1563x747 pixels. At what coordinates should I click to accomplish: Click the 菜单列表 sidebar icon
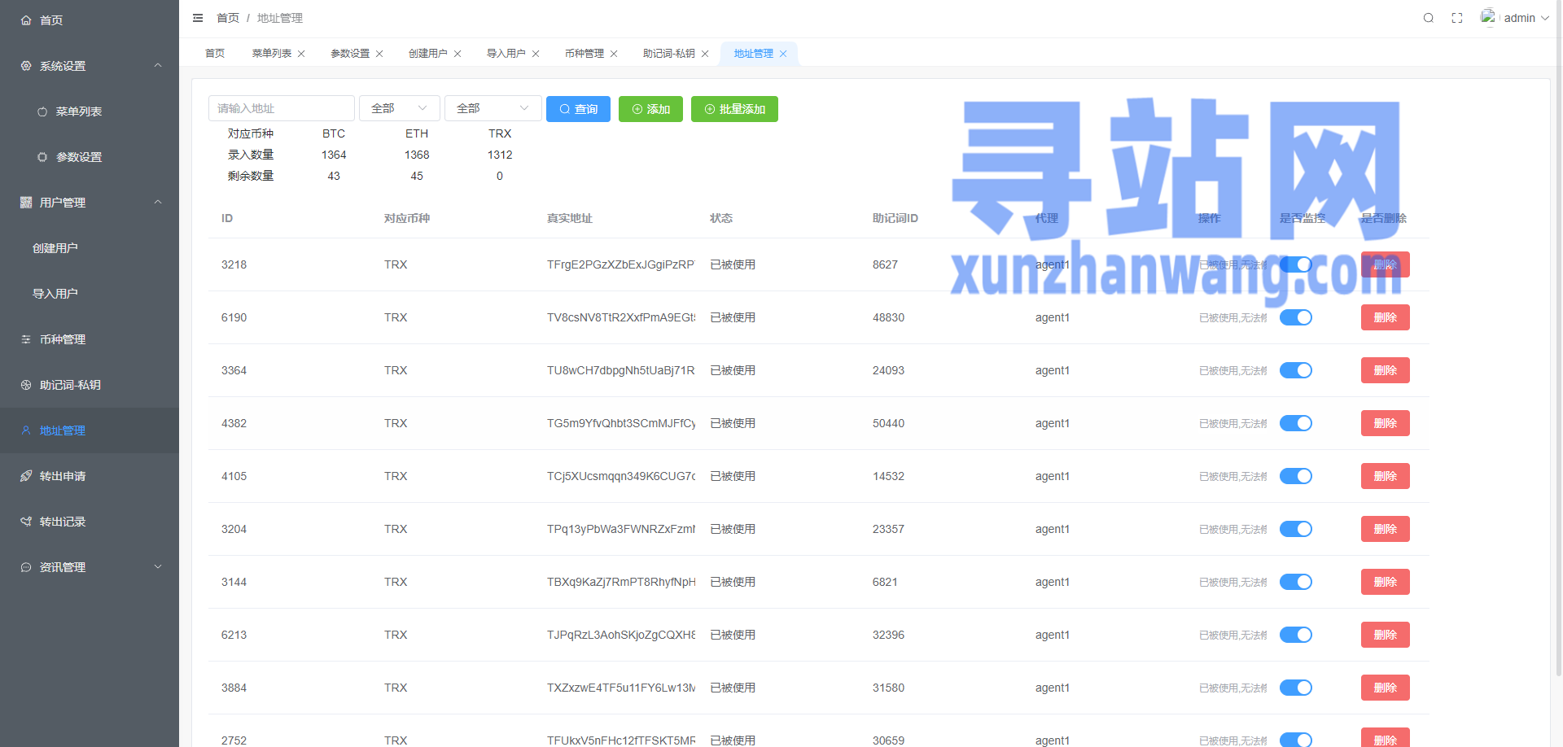click(42, 111)
